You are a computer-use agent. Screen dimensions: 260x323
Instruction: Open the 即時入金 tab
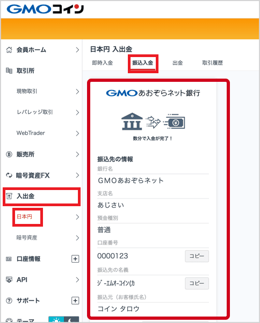tap(103, 63)
